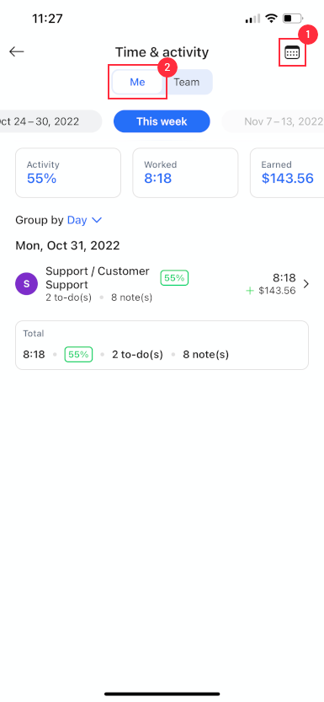This screenshot has width=324, height=702.
Task: Switch the view to Me
Action: point(137,83)
